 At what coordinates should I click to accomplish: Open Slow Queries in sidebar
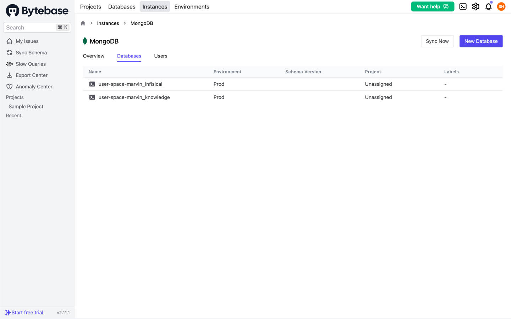pos(31,64)
